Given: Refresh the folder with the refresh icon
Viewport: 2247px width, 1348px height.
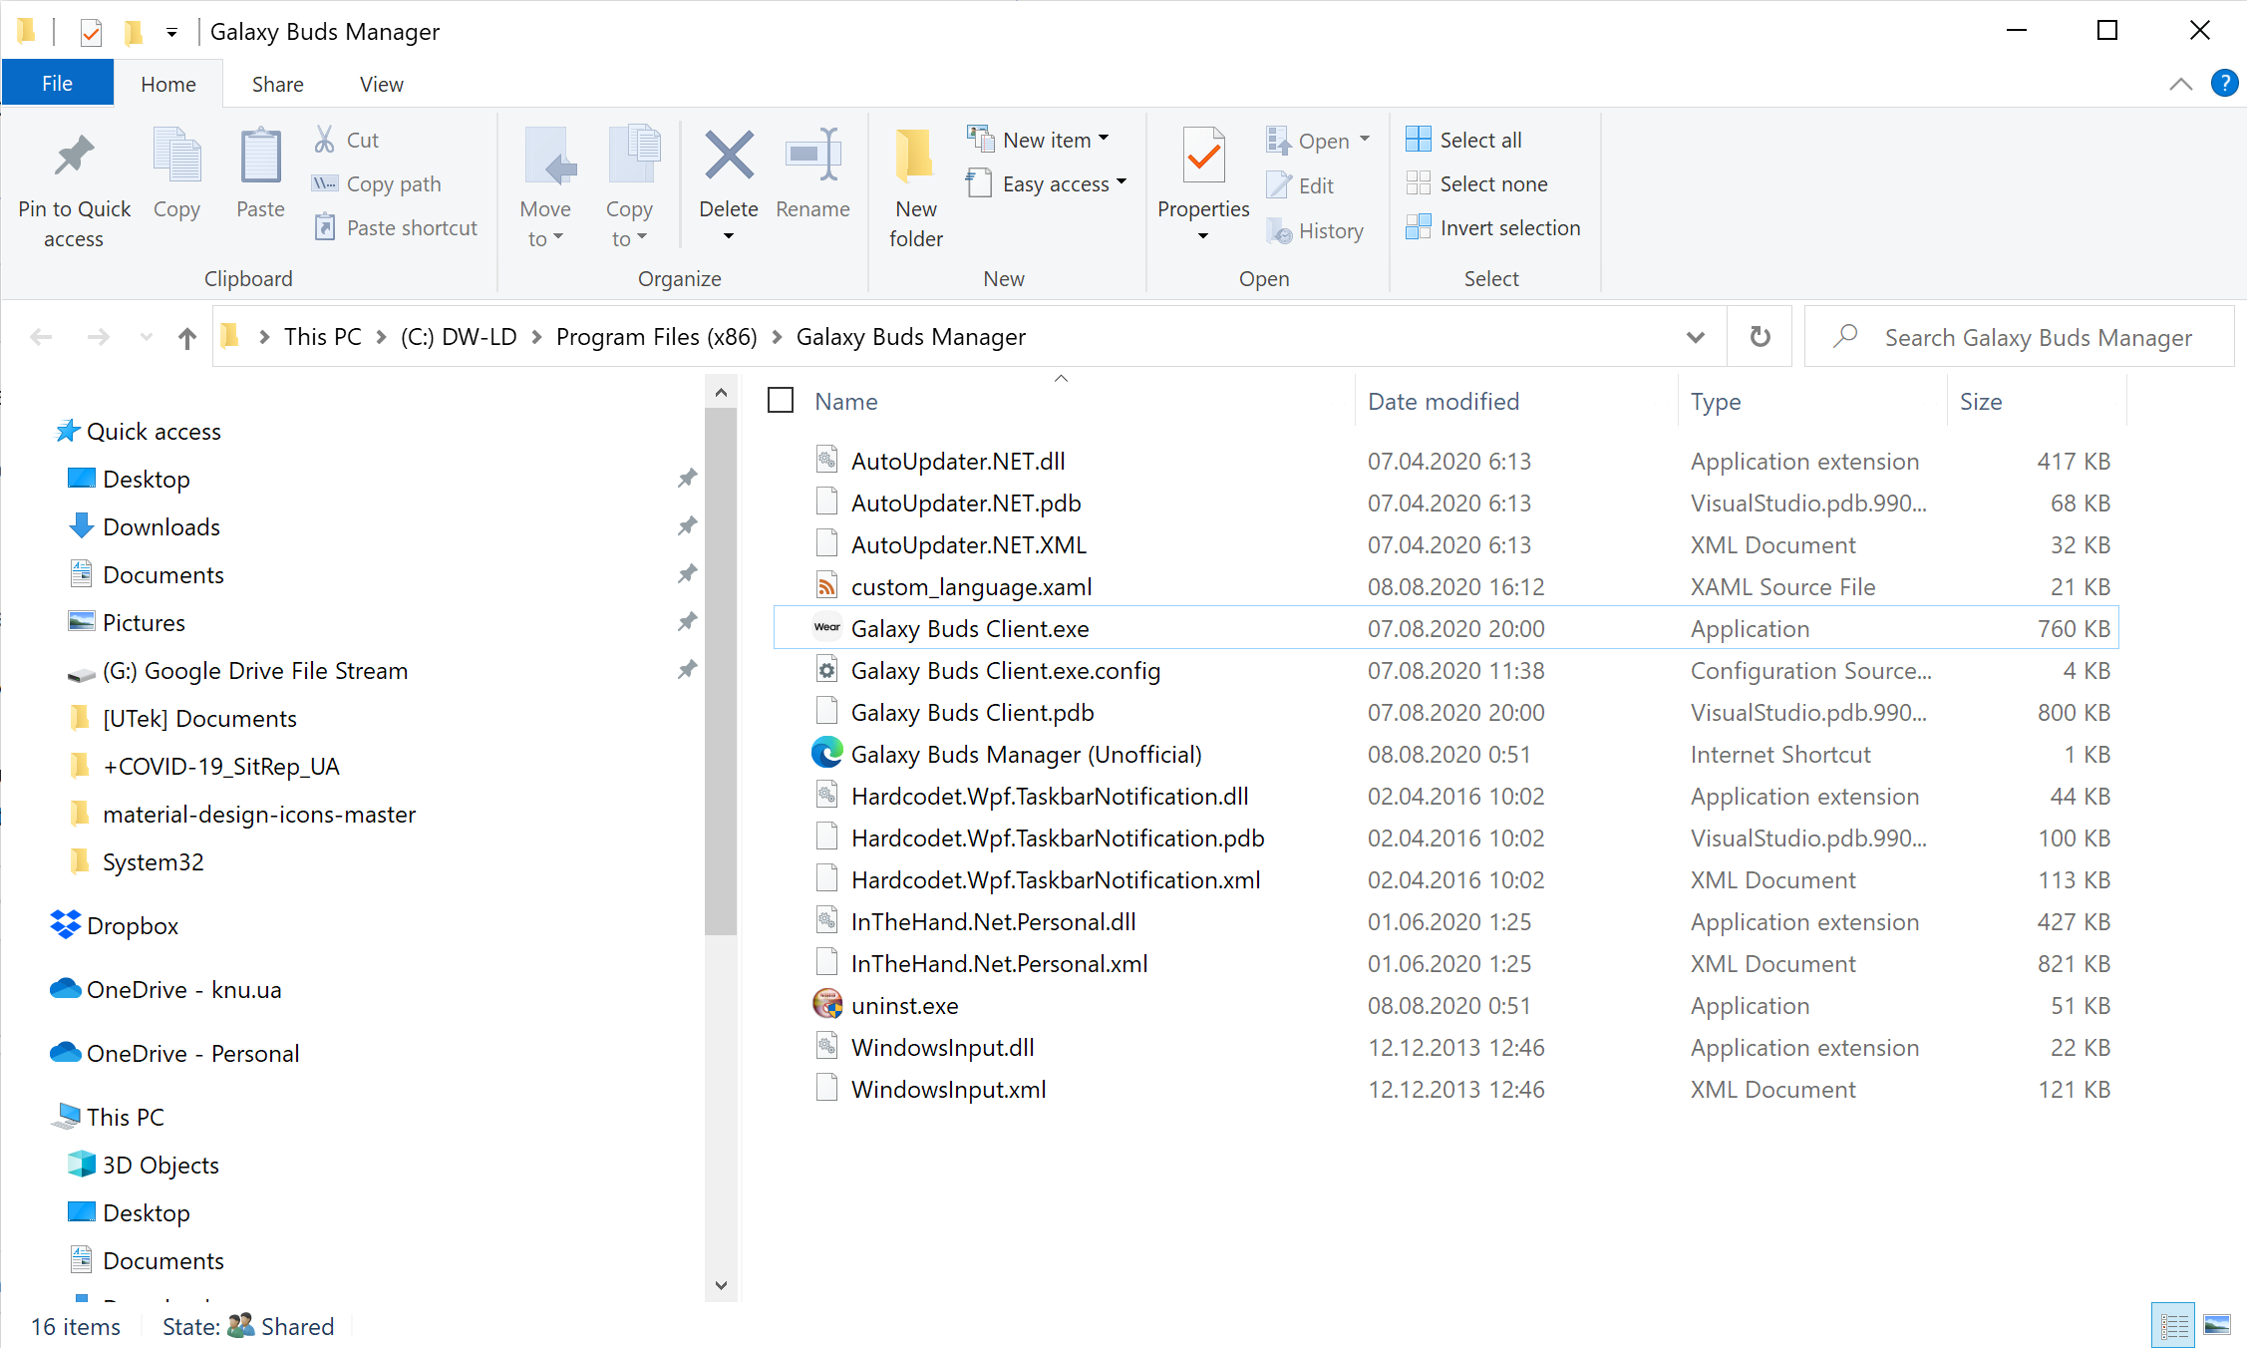Looking at the screenshot, I should (x=1759, y=336).
